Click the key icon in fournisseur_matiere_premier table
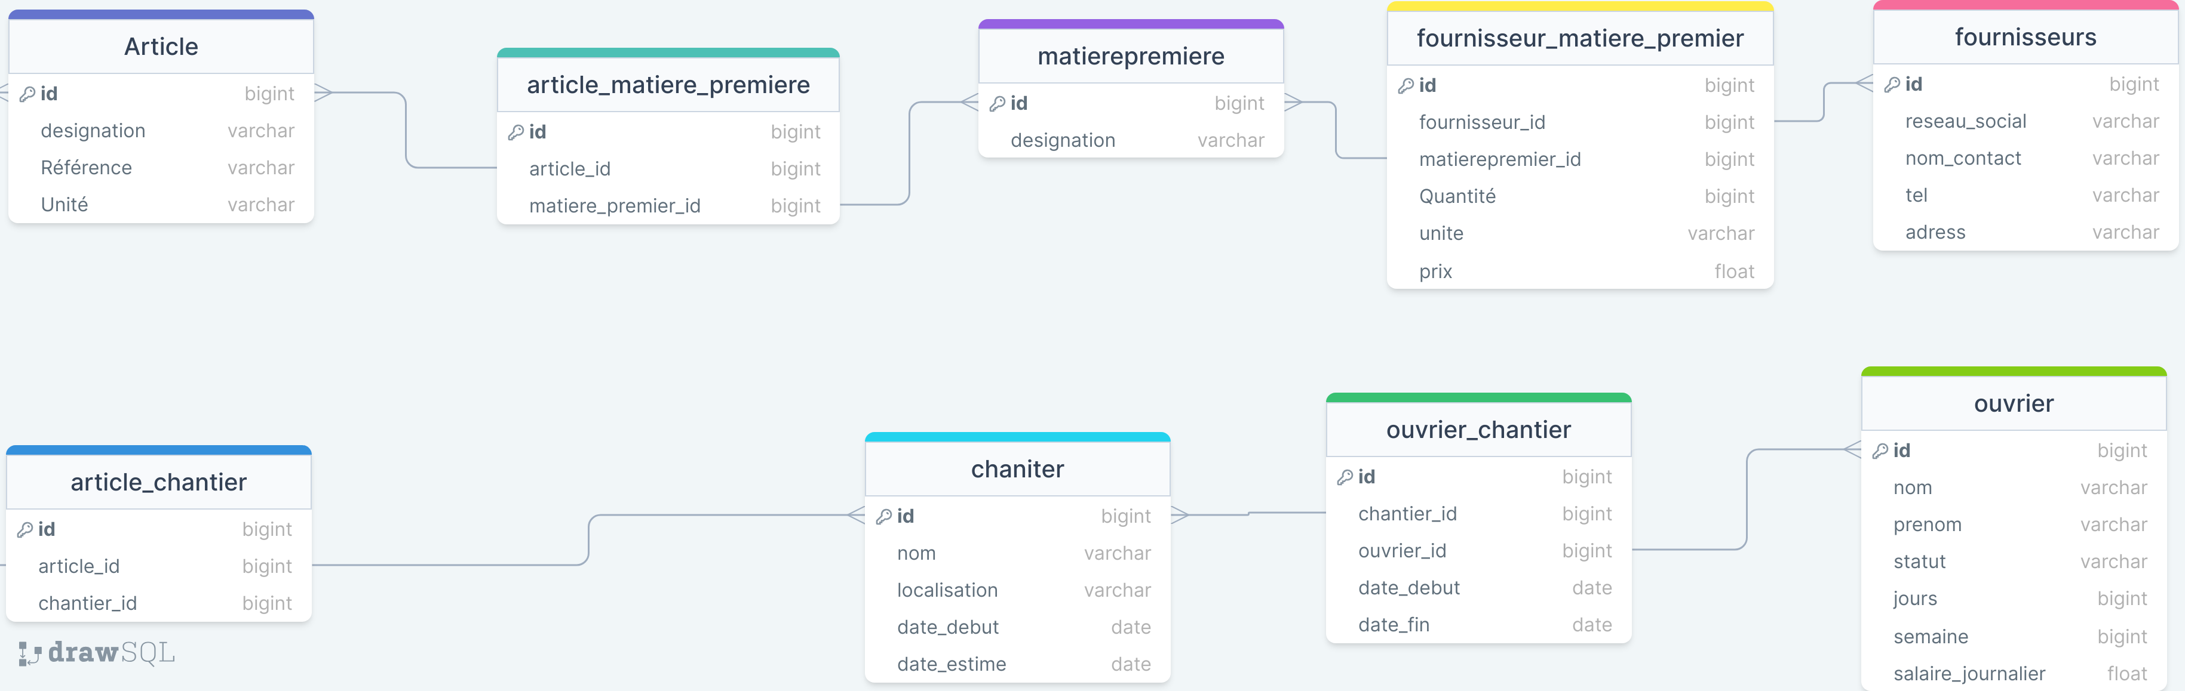The image size is (2185, 691). (x=1405, y=86)
